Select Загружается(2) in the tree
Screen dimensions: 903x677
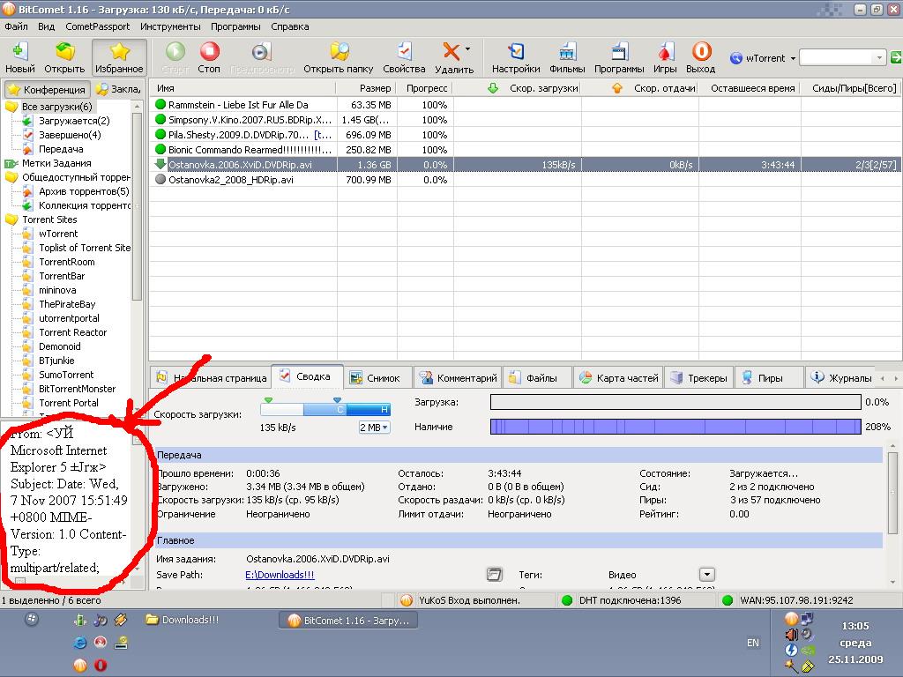pyautogui.click(x=74, y=120)
